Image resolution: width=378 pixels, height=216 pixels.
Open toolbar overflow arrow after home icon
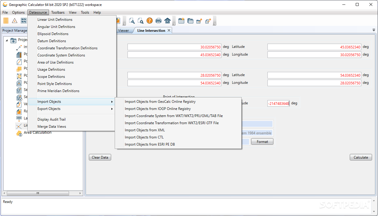(x=174, y=21)
